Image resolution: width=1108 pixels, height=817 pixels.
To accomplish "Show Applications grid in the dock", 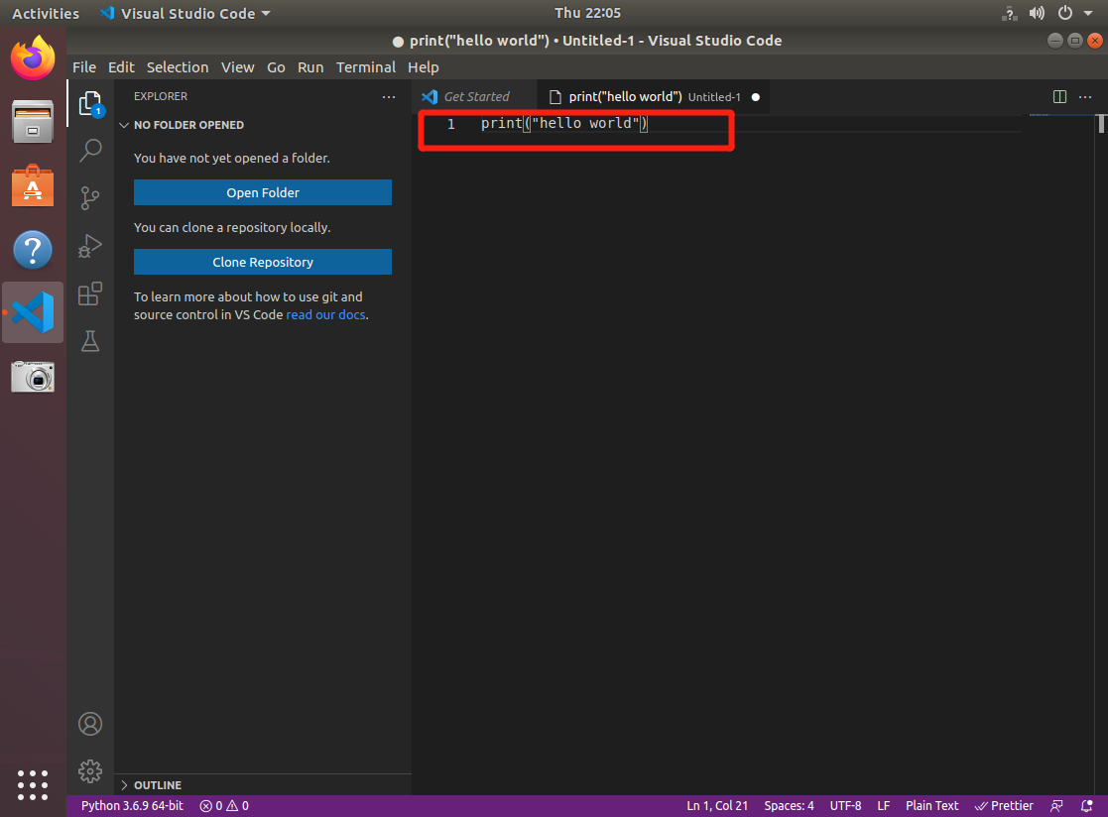I will click(x=33, y=785).
